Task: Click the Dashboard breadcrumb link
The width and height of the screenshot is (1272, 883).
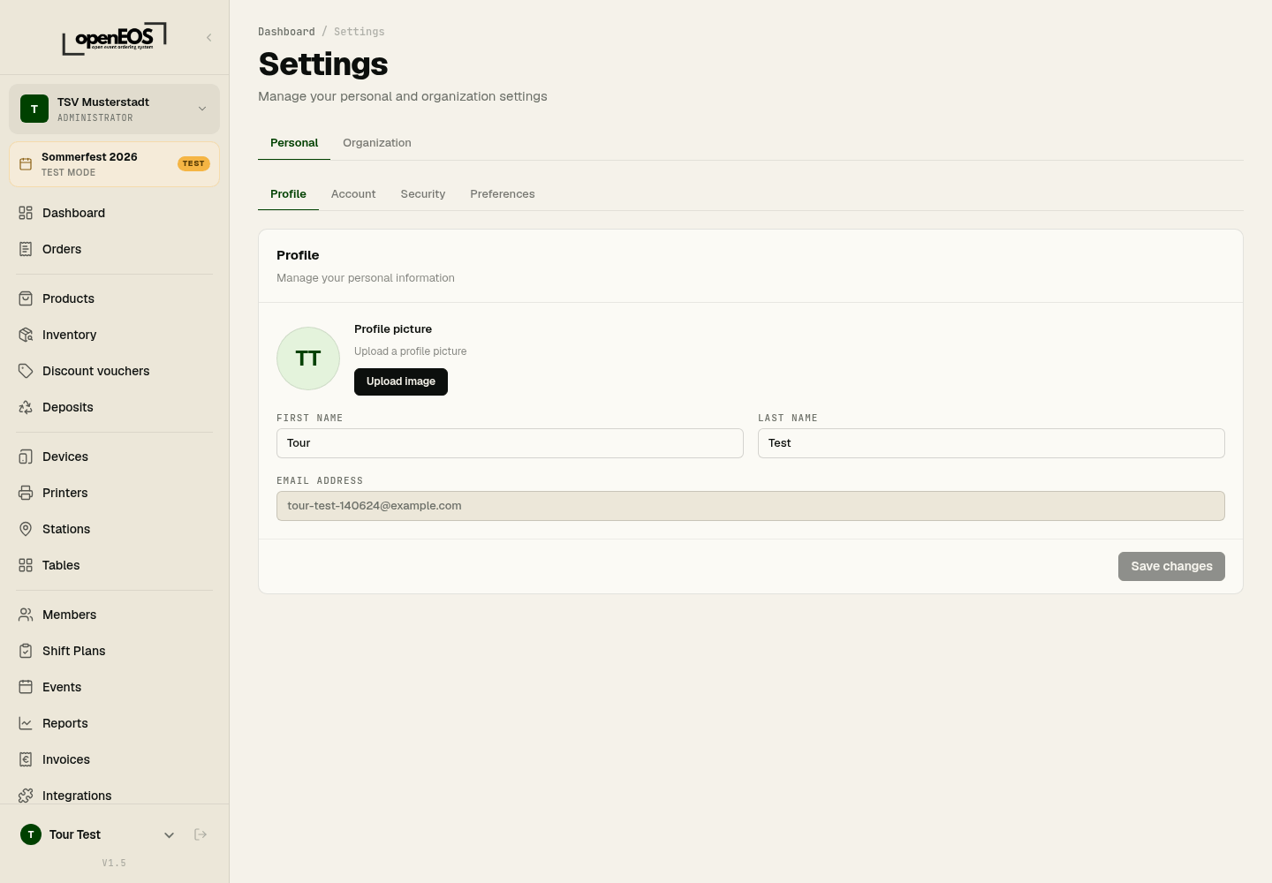Action: 286,32
